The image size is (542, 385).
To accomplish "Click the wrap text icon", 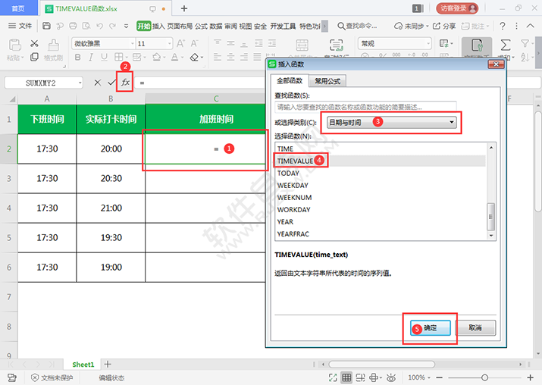I will click(336, 45).
